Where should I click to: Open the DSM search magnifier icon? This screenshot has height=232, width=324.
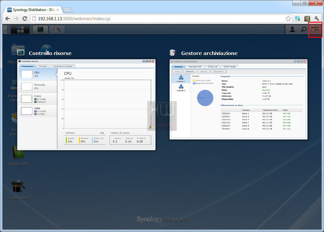(304, 29)
